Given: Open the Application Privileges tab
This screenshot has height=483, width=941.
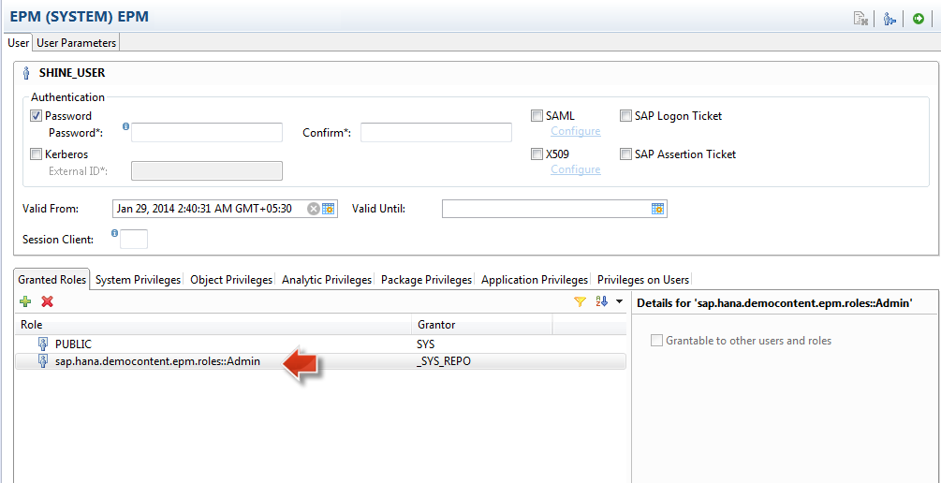Looking at the screenshot, I should click(x=534, y=280).
